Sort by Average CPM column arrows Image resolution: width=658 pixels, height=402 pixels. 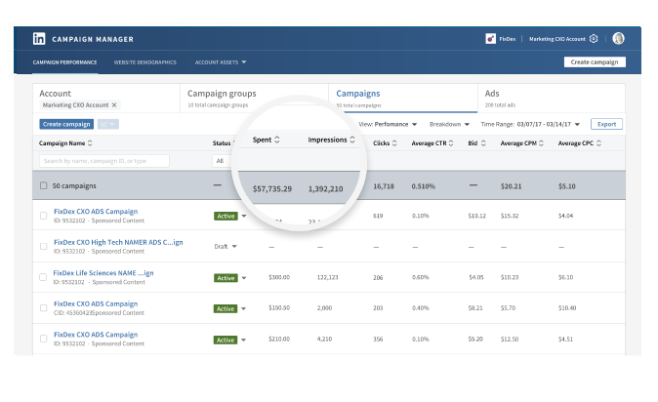coord(542,143)
